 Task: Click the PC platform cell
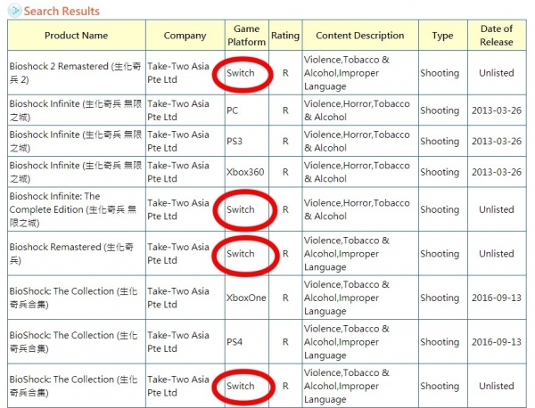pos(233,110)
